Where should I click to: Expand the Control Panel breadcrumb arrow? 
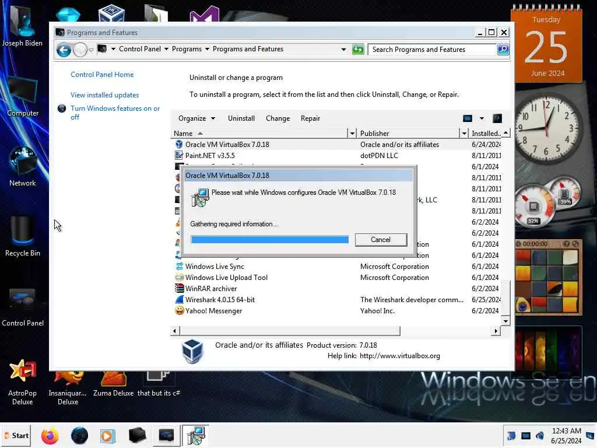pyautogui.click(x=166, y=49)
